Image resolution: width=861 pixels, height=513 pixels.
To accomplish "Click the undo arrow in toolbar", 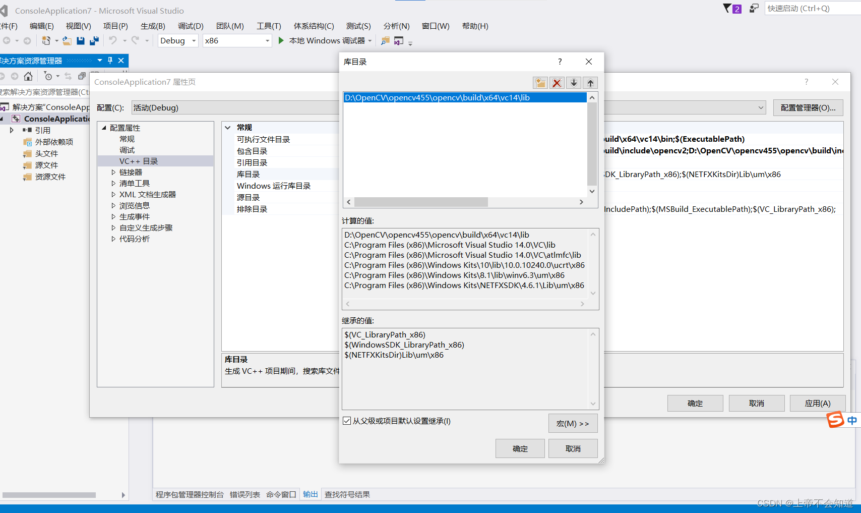I will 113,40.
